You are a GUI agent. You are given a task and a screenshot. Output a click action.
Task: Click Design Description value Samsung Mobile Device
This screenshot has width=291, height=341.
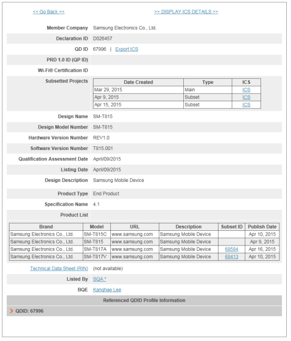click(119, 180)
